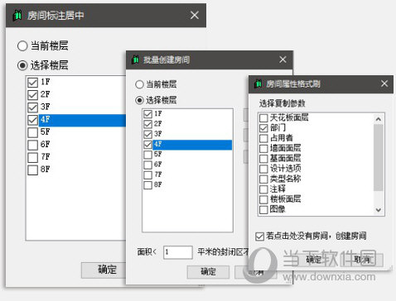
Task: Uncheck 4F in 批量创建房间 floor list
Action: 148,145
